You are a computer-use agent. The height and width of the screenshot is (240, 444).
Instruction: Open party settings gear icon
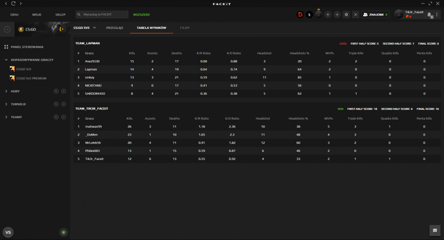point(346,15)
